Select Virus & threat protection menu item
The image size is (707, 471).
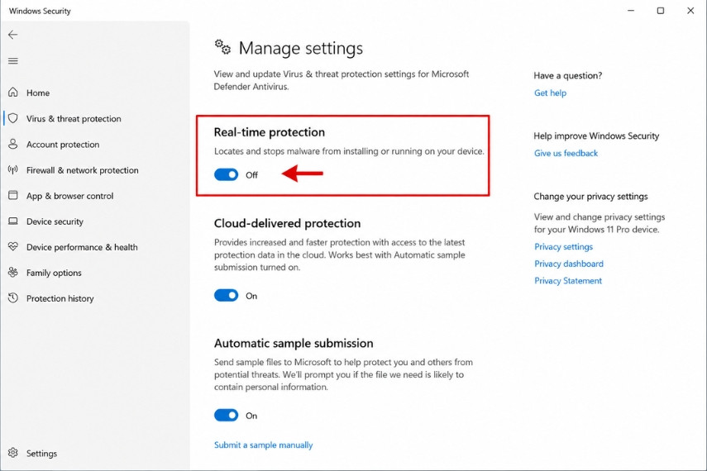(x=74, y=118)
